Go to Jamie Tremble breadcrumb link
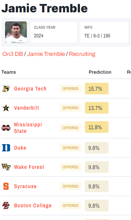131x220 pixels. [x=46, y=54]
